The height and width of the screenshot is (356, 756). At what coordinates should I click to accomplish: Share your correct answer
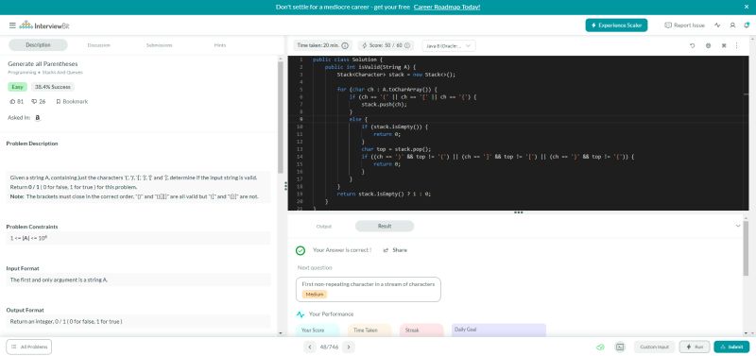[395, 250]
